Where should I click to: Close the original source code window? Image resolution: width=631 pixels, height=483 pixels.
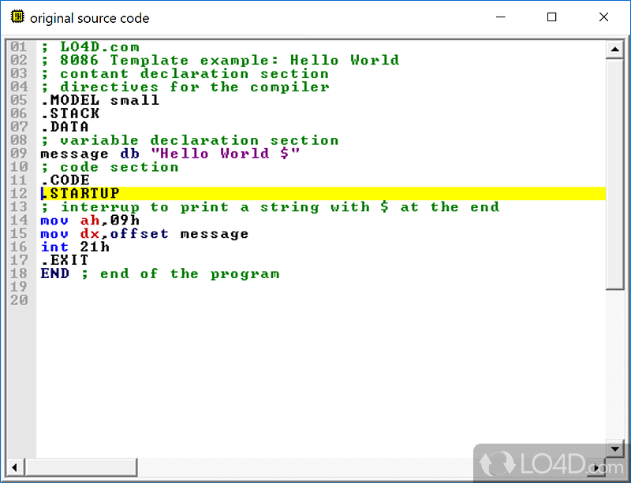(603, 17)
